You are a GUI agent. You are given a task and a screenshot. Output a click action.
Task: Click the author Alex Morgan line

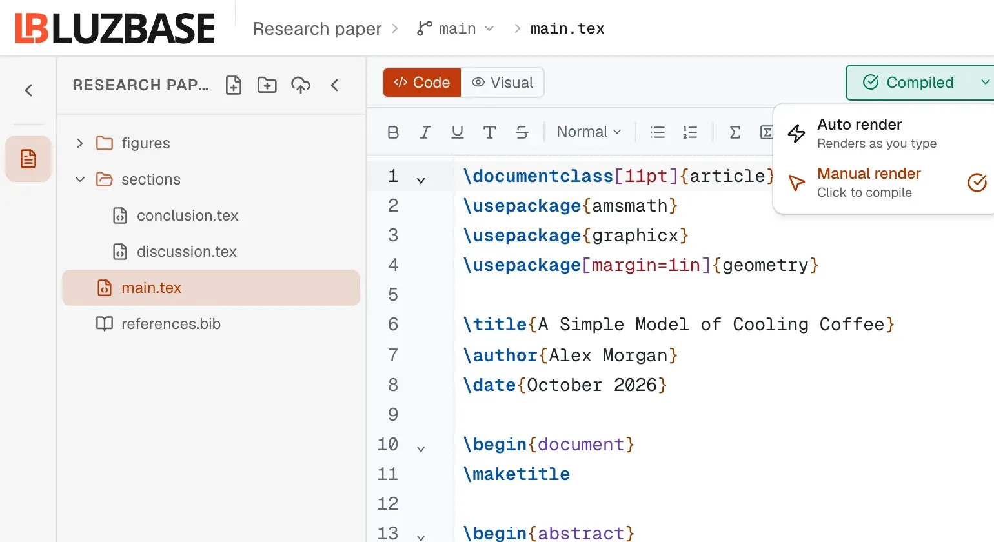coord(570,356)
